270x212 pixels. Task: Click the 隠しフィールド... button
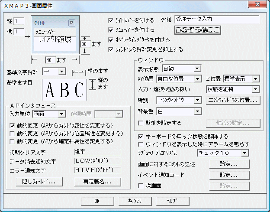point(39,182)
